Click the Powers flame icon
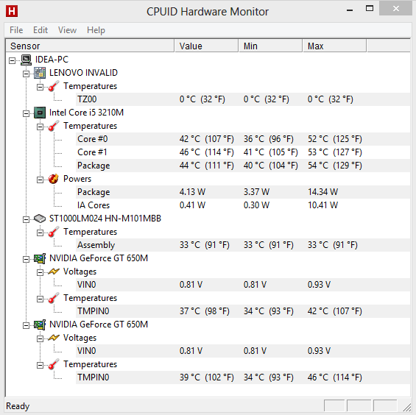Image resolution: width=416 pixels, height=415 pixels. click(x=54, y=179)
